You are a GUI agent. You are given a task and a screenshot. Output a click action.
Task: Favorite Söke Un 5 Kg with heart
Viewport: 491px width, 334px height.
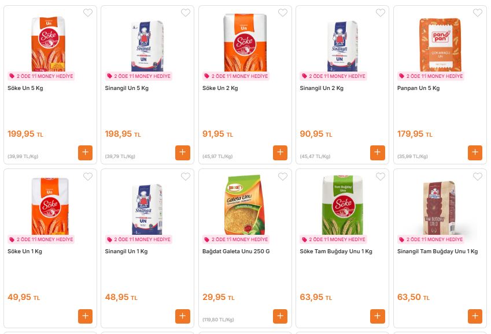88,13
